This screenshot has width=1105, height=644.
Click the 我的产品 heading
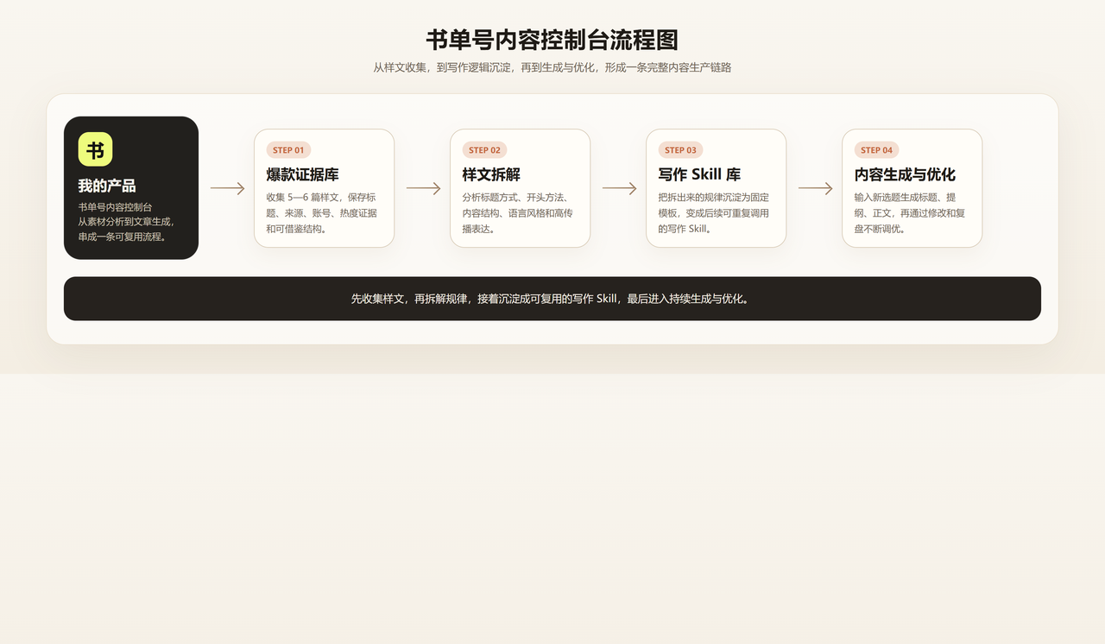pos(107,186)
